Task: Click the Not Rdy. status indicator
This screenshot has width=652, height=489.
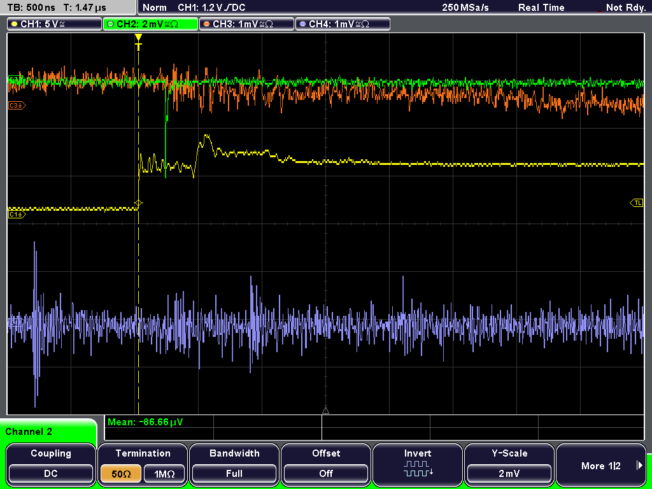Action: click(x=625, y=8)
